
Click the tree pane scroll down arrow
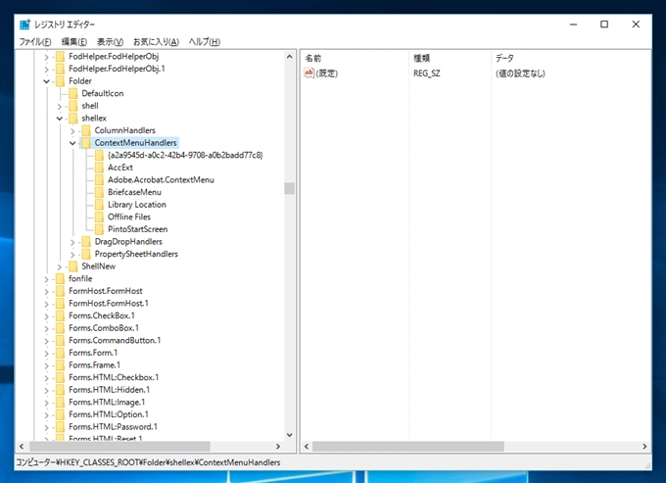pos(290,435)
